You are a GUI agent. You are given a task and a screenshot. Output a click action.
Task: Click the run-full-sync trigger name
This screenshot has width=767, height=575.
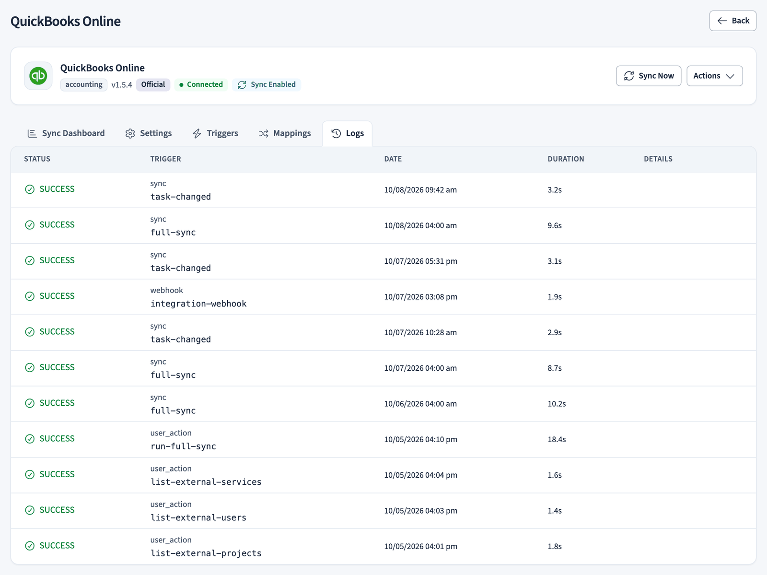click(x=183, y=446)
